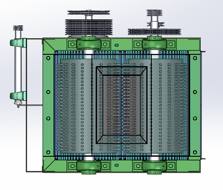223x190 pixels.
Task: Select the upper-right green bearing housing
Action: pyautogui.click(x=154, y=43)
